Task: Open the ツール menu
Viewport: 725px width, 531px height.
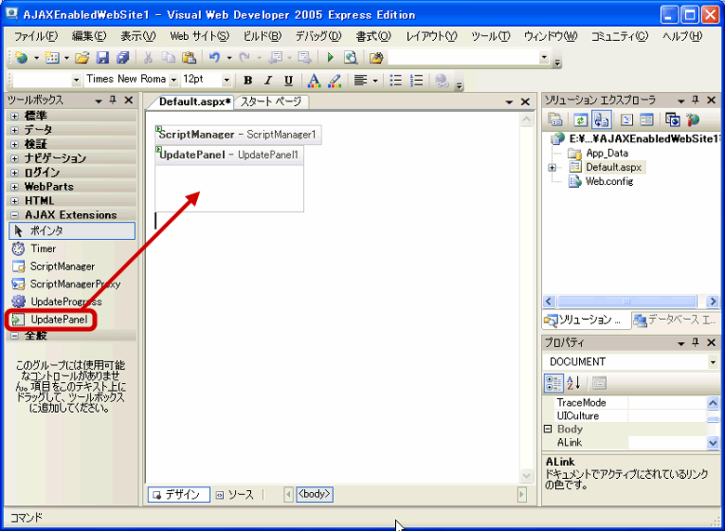Action: pyautogui.click(x=491, y=36)
